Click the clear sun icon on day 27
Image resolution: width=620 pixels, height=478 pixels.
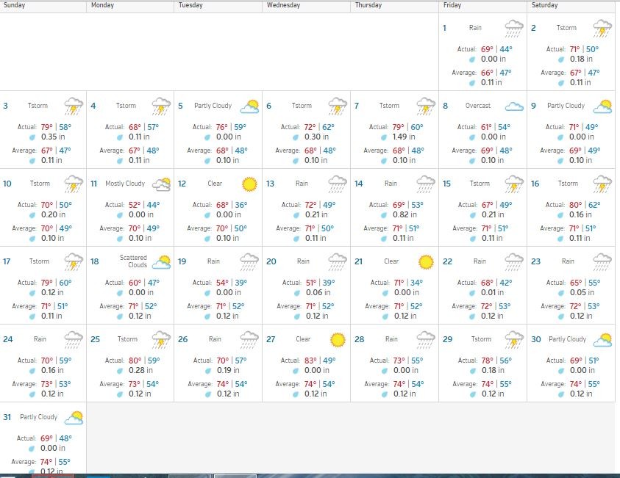tap(338, 340)
